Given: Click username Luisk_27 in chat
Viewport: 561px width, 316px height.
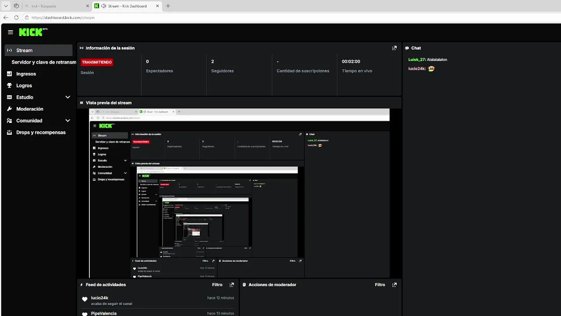Looking at the screenshot, I should point(417,59).
